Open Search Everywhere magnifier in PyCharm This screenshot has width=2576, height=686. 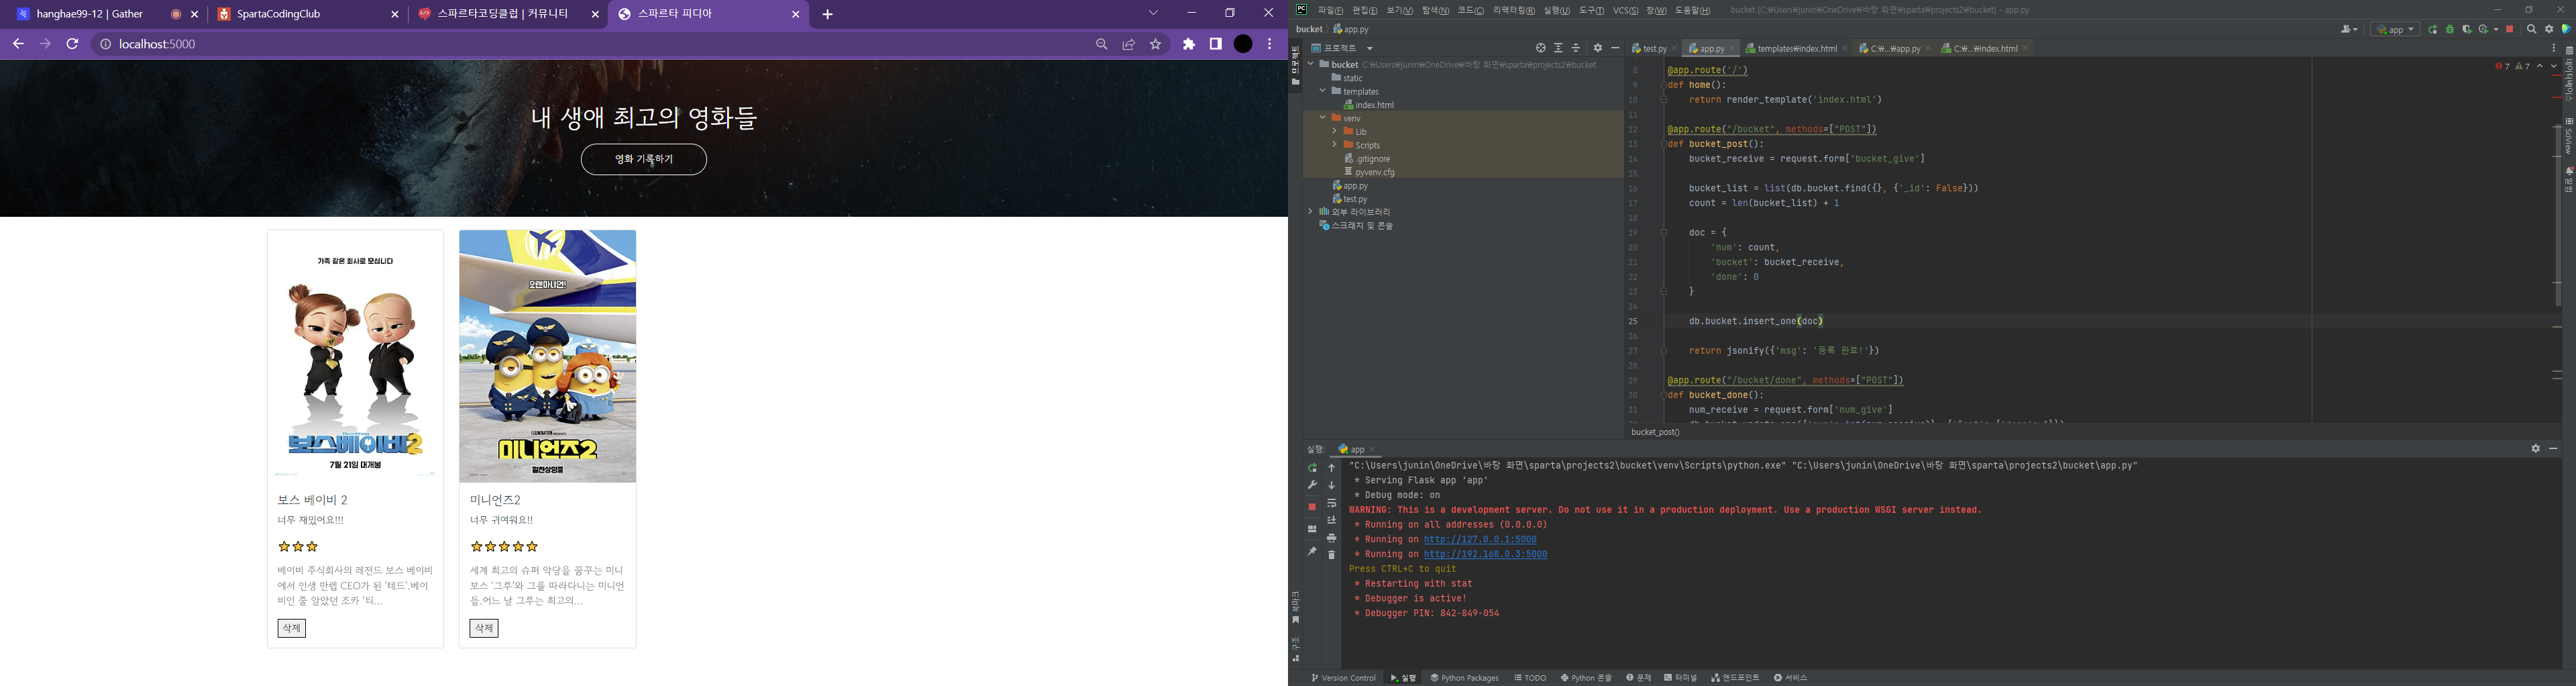click(x=2532, y=30)
